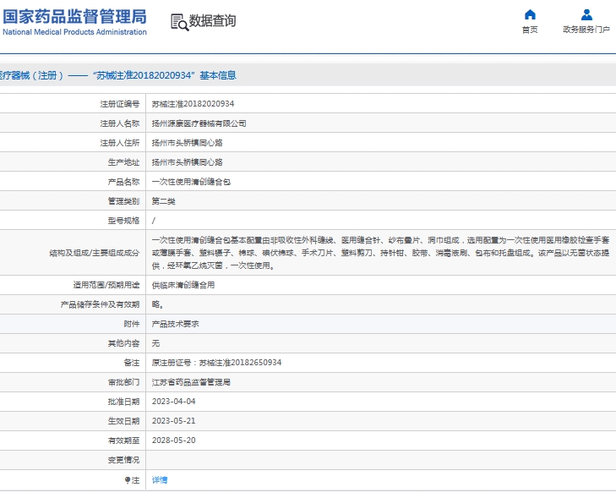This screenshot has width=616, height=498.
Task: Click the 基本信息 title bar text
Action: pos(218,75)
